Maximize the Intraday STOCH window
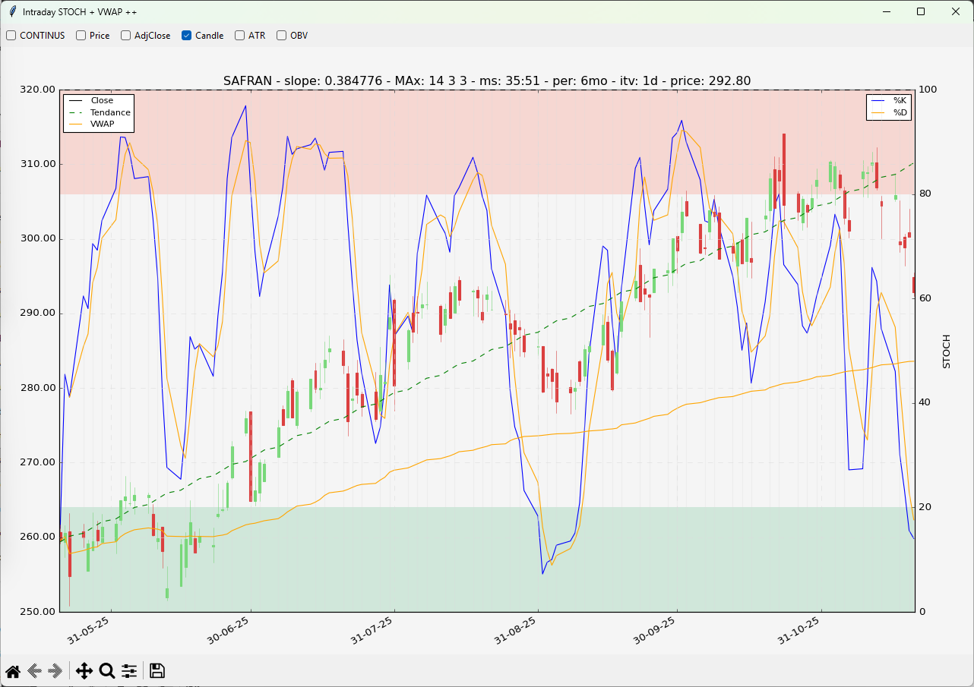This screenshot has height=687, width=974. [921, 11]
